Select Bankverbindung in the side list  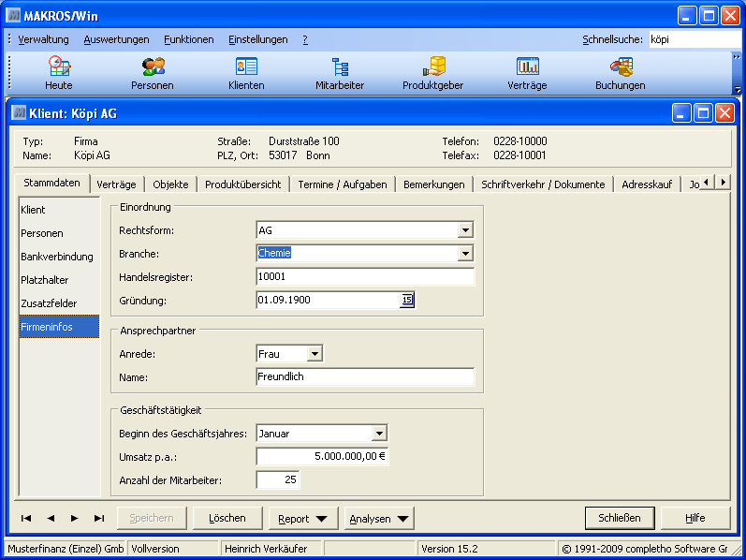(59, 257)
